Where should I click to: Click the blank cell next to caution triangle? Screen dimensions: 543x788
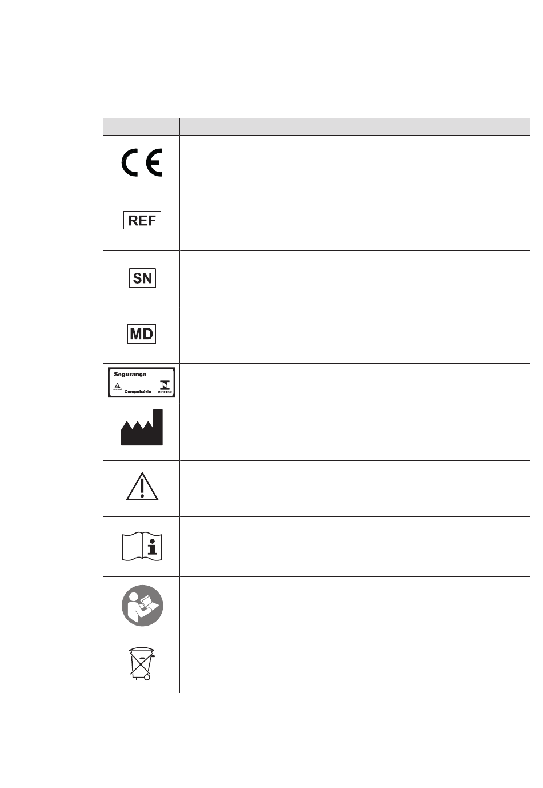[355, 488]
